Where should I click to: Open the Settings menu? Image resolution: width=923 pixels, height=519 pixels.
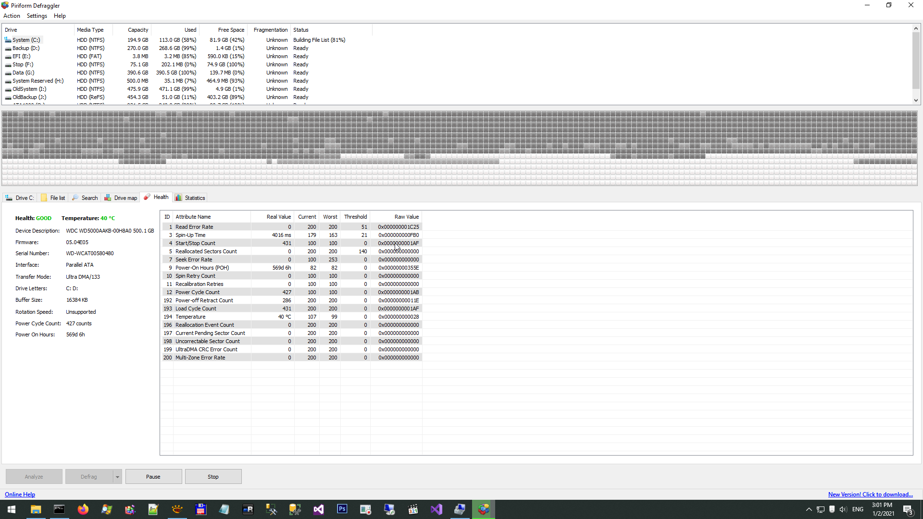coord(37,16)
